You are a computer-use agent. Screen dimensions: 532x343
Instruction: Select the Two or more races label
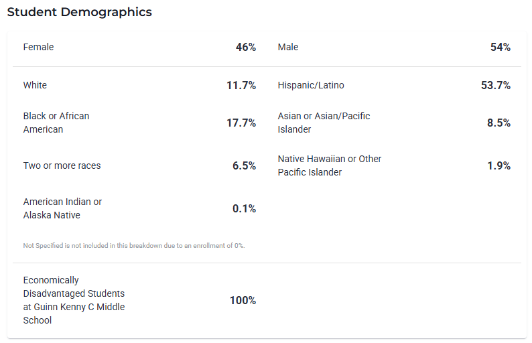pyautogui.click(x=62, y=165)
